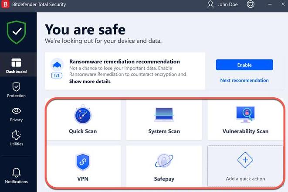The image size is (288, 192).
Task: Click the VPN tile label
Action: point(83,179)
